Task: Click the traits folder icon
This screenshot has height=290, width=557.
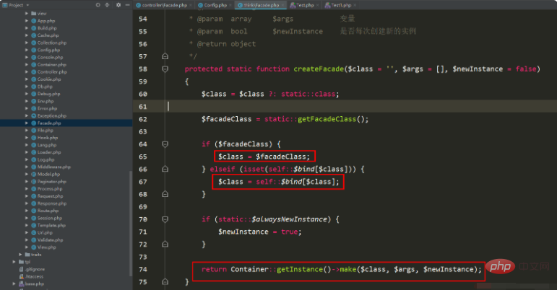Action: pos(27,255)
